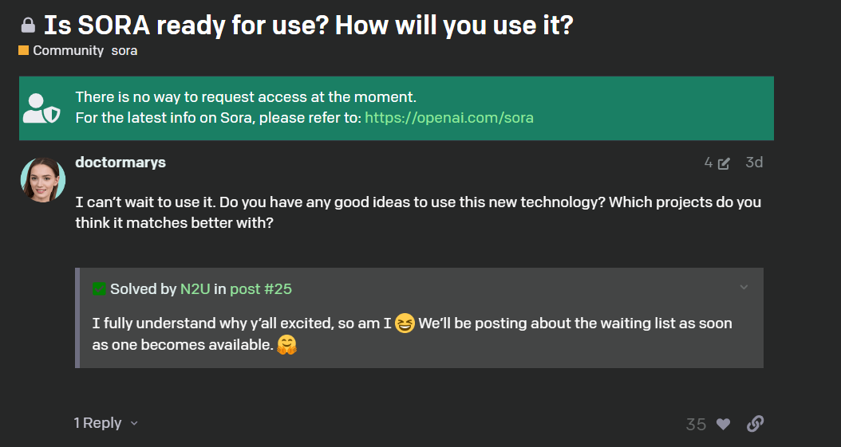Open doctormarys avatar picture
The height and width of the screenshot is (447, 841).
(43, 180)
